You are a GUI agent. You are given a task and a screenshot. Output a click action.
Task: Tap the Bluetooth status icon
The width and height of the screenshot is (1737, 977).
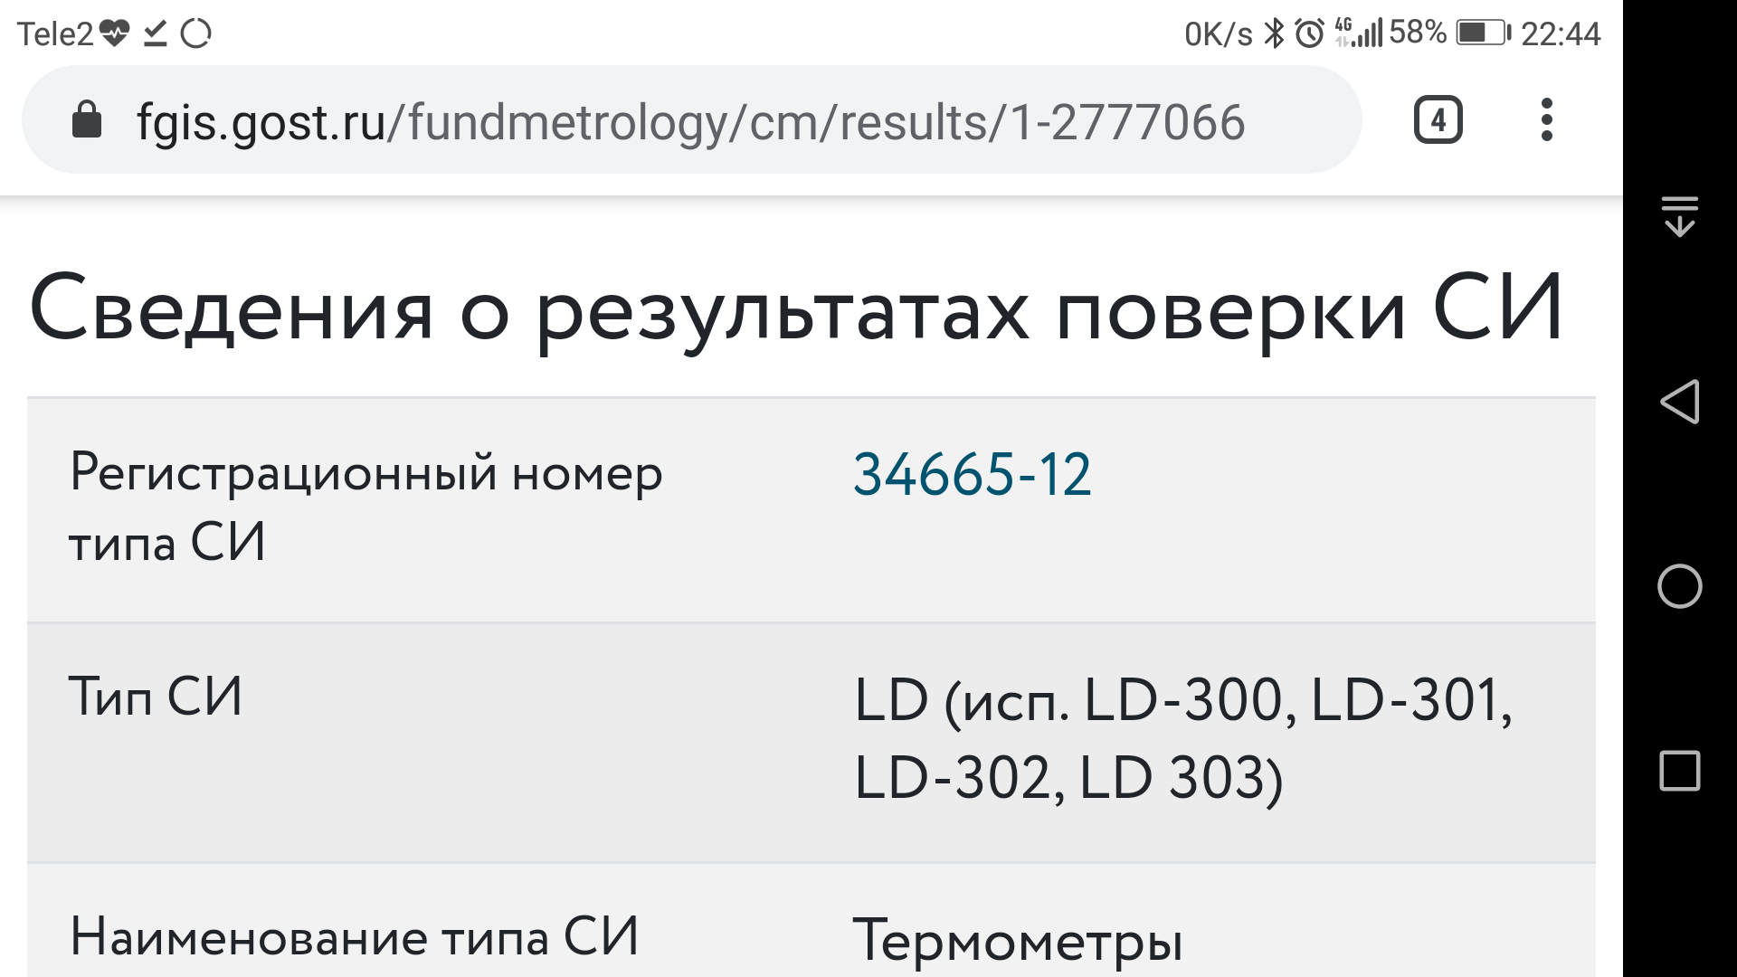click(x=1274, y=34)
